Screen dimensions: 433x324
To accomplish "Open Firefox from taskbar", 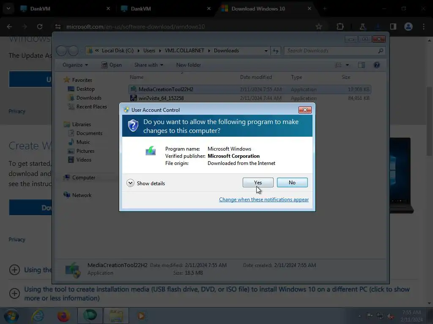I will click(x=63, y=316).
